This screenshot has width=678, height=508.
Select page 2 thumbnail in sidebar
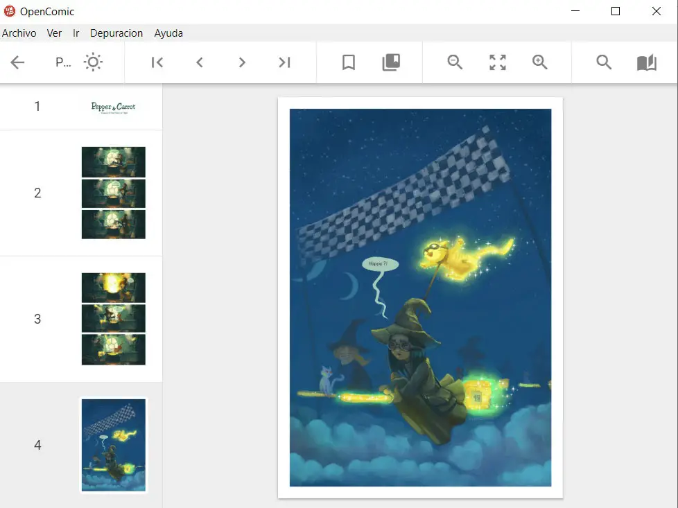click(113, 193)
